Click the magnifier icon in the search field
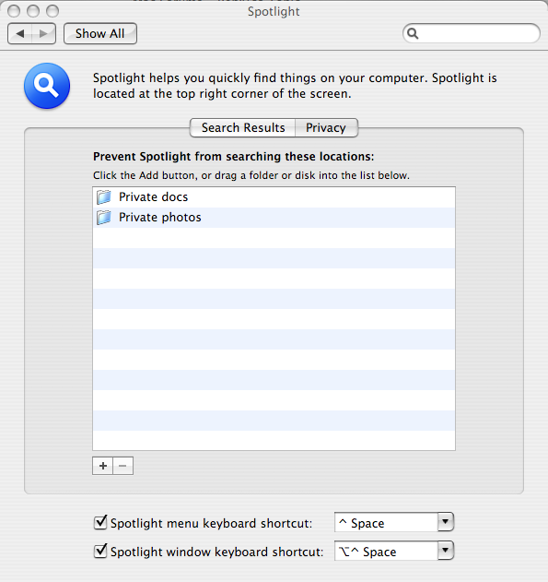The width and height of the screenshot is (548, 582). pos(413,33)
